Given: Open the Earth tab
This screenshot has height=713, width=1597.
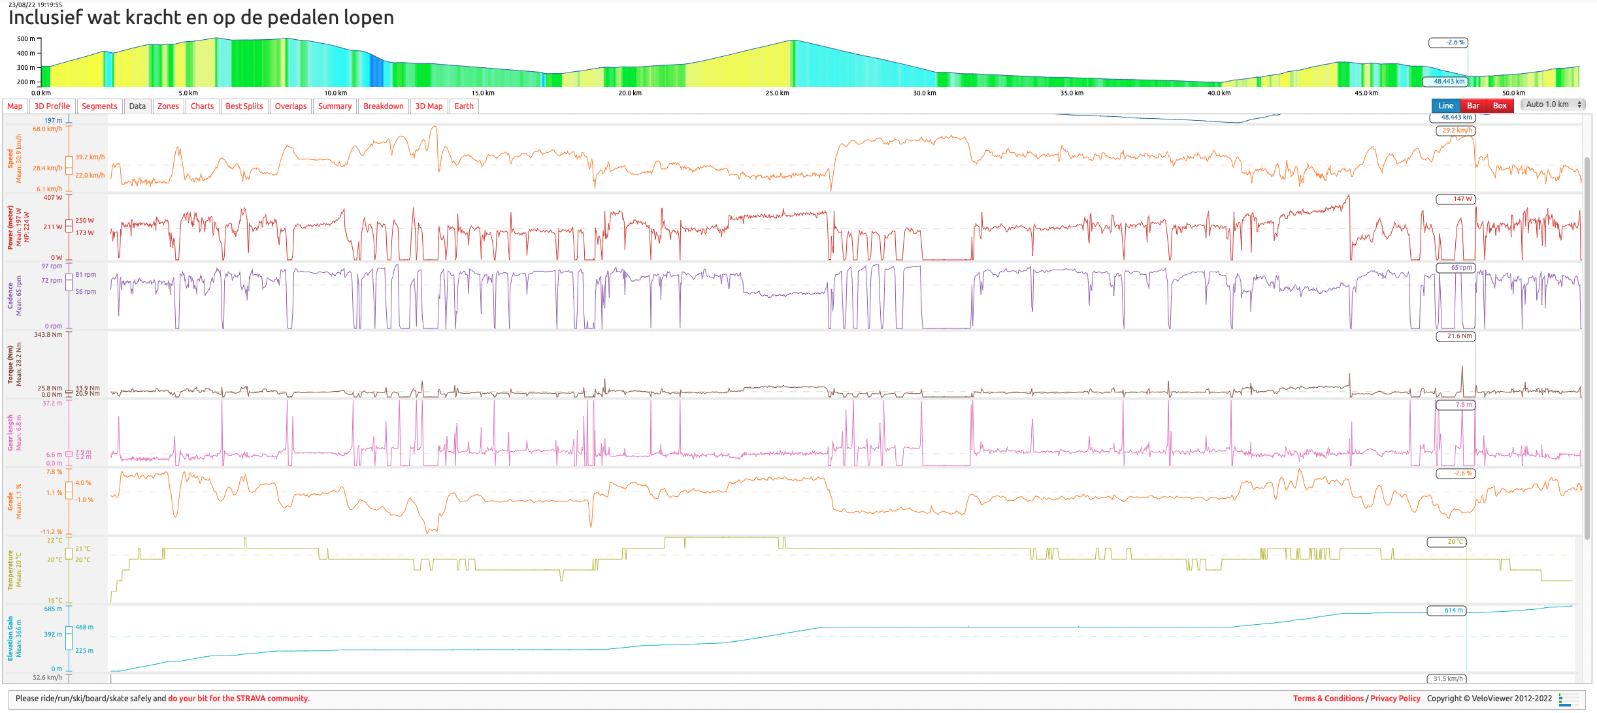Looking at the screenshot, I should click(464, 106).
